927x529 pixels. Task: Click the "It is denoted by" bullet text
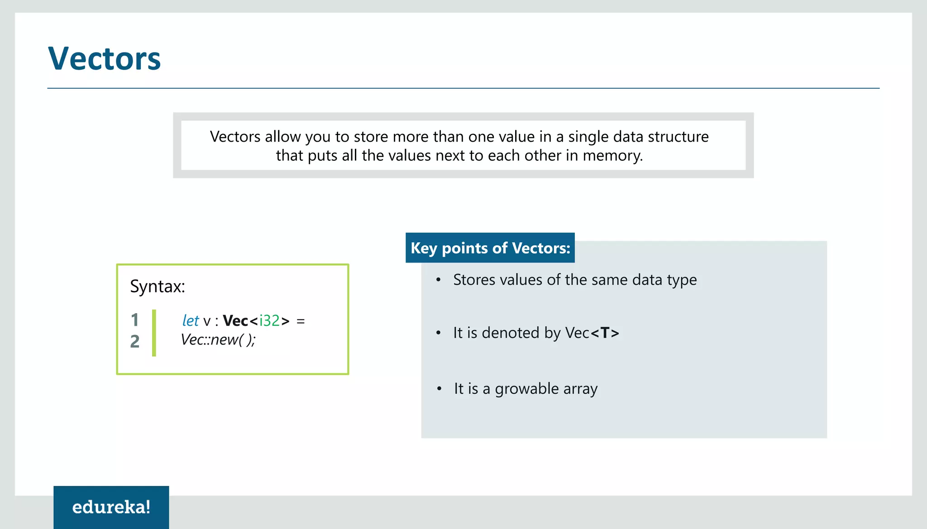508,333
